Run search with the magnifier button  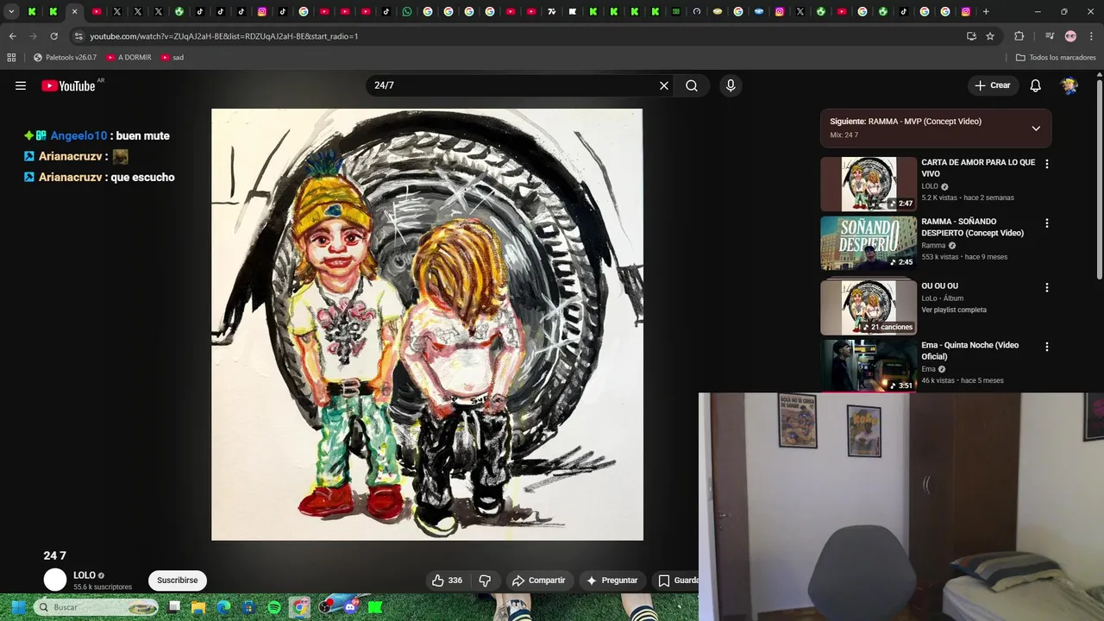(x=692, y=85)
